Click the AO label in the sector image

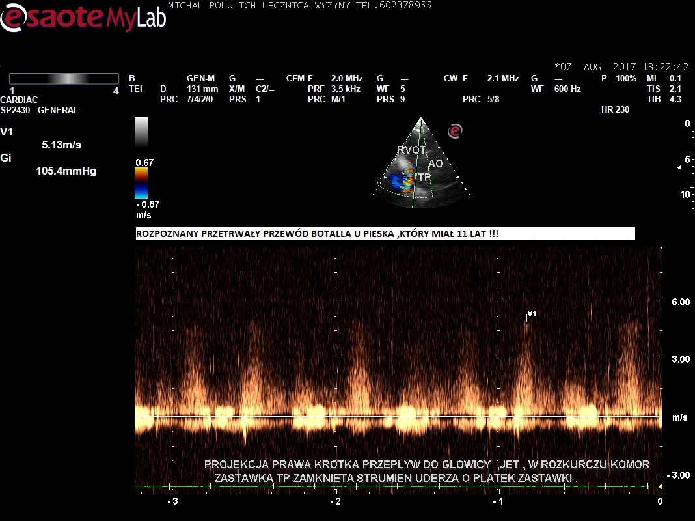click(x=435, y=163)
